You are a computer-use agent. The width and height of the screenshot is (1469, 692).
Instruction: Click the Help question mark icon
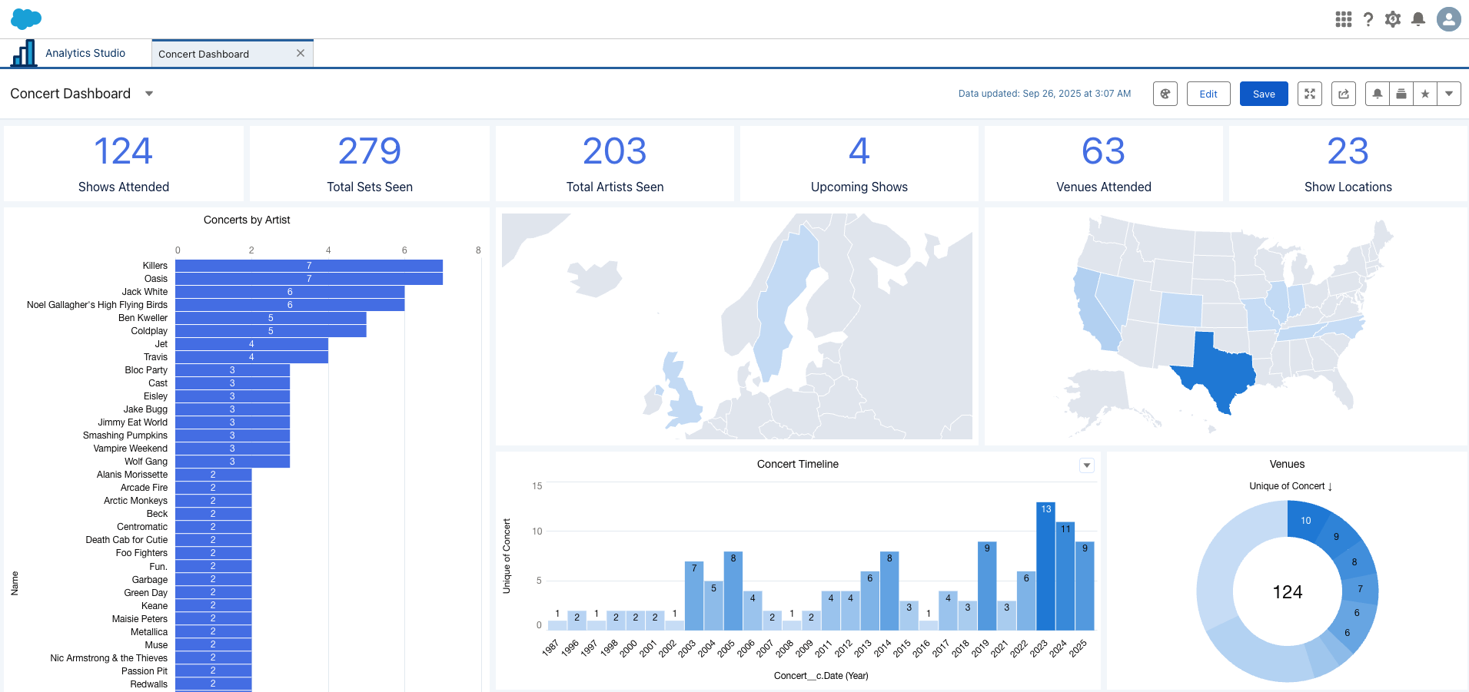coord(1368,19)
